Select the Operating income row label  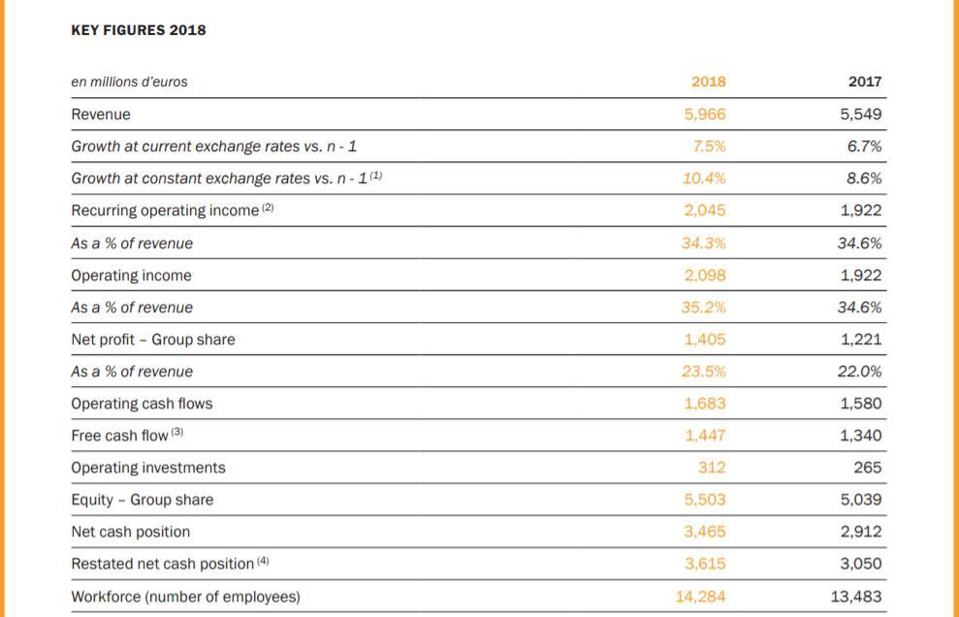tap(131, 276)
